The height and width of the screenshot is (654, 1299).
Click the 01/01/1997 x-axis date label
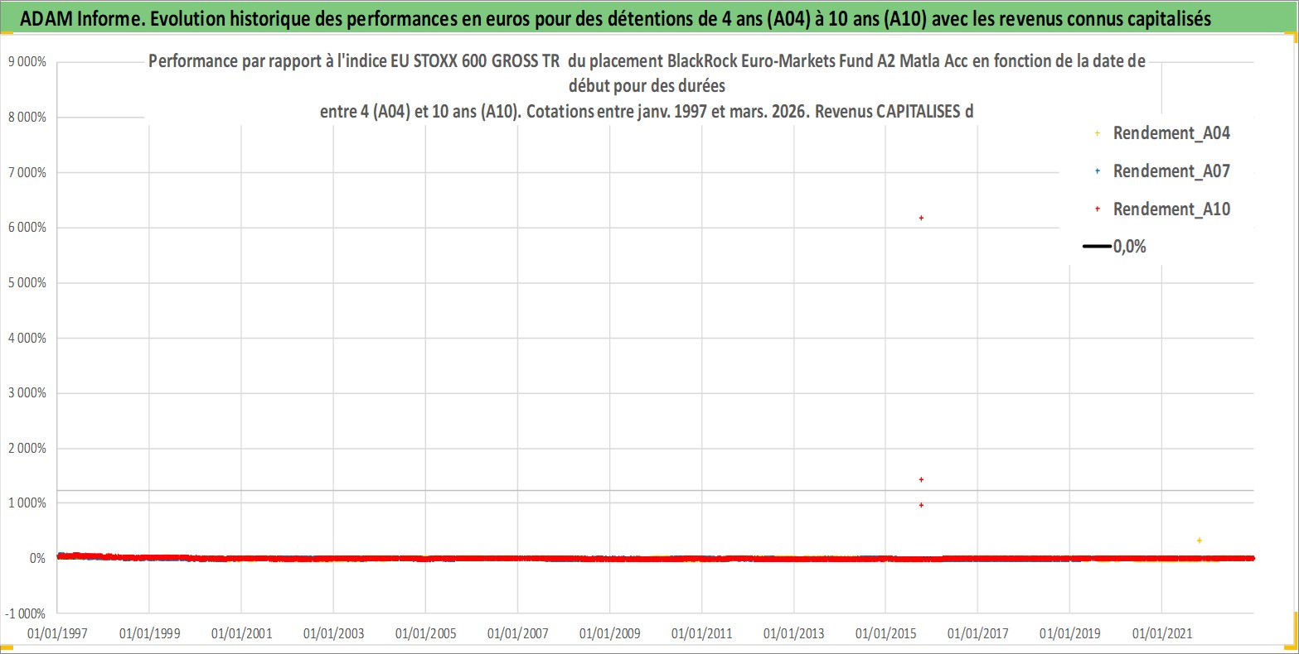click(56, 633)
